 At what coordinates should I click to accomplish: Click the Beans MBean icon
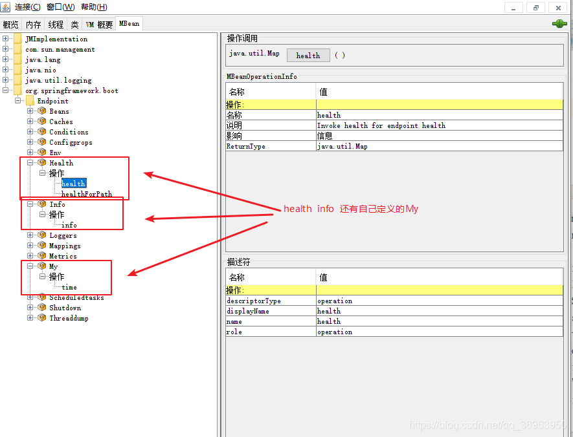point(42,111)
